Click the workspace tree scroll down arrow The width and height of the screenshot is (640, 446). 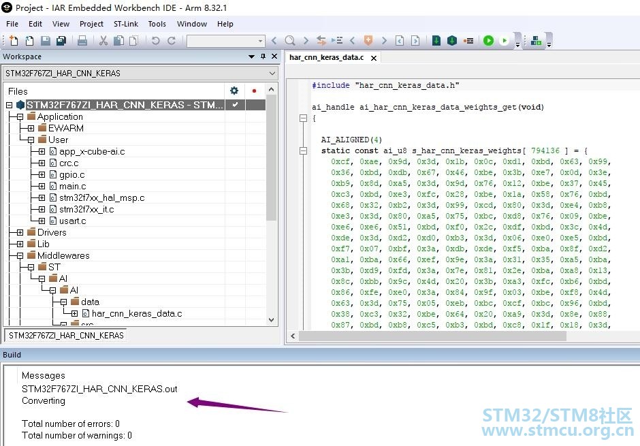point(272,320)
